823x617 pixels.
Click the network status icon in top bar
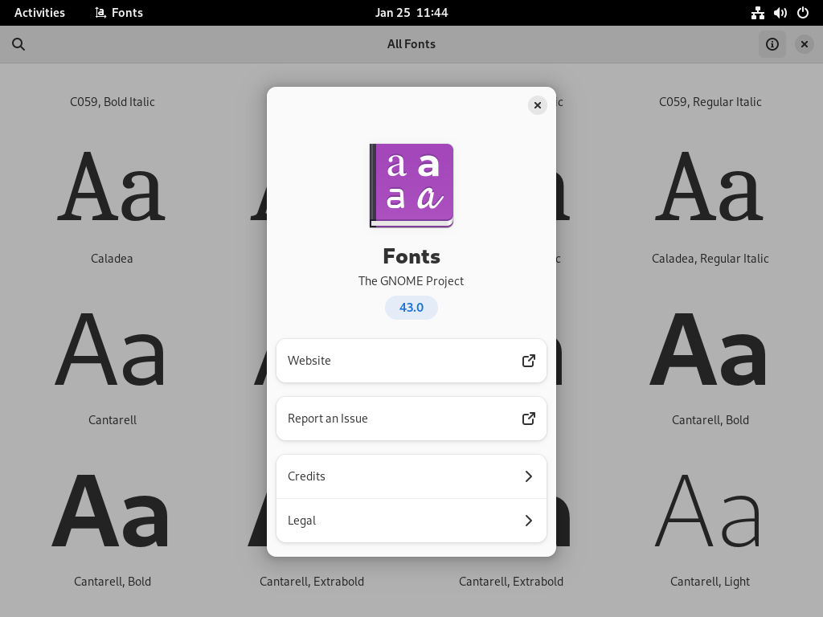click(757, 13)
